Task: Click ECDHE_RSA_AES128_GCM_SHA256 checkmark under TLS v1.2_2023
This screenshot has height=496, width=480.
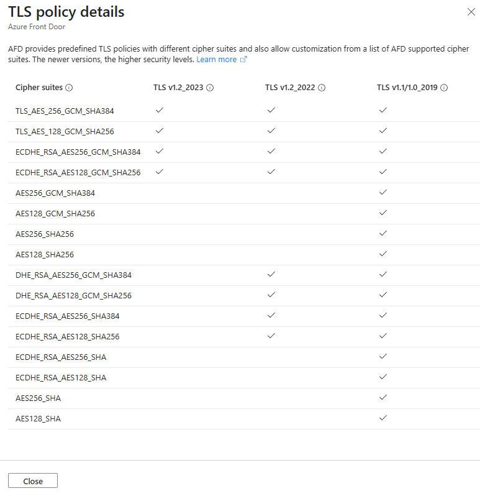Action: coord(160,172)
